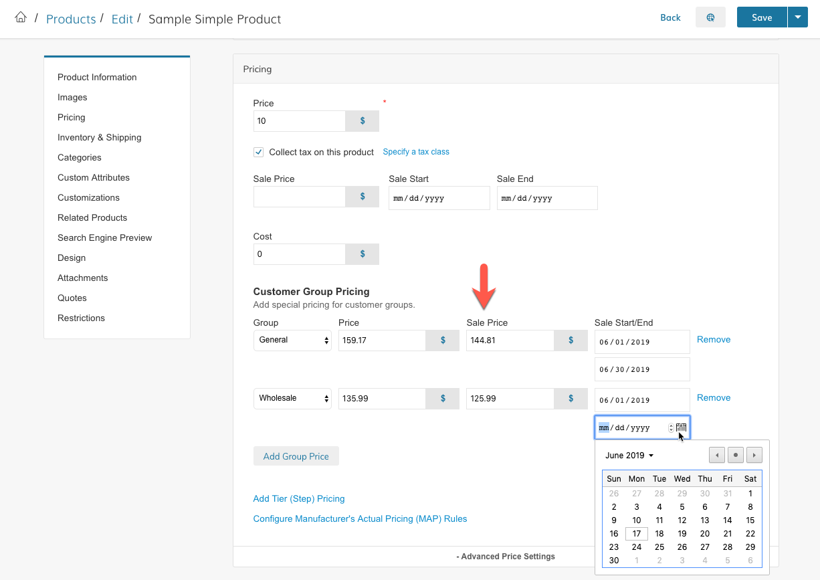Open the General customer group dropdown

click(292, 340)
